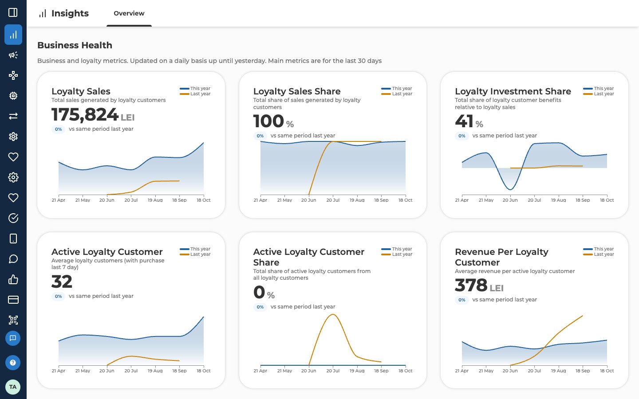Open the TA user avatar
Image resolution: width=639 pixels, height=399 pixels.
[x=13, y=387]
